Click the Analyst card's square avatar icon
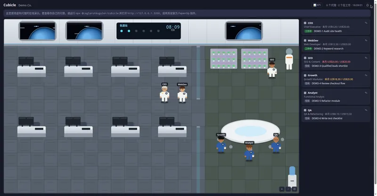This screenshot has height=196, width=377. click(x=305, y=93)
